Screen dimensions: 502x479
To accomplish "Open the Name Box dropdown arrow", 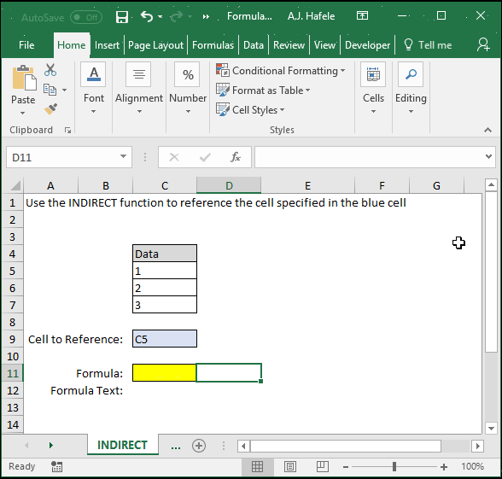I will tap(123, 156).
